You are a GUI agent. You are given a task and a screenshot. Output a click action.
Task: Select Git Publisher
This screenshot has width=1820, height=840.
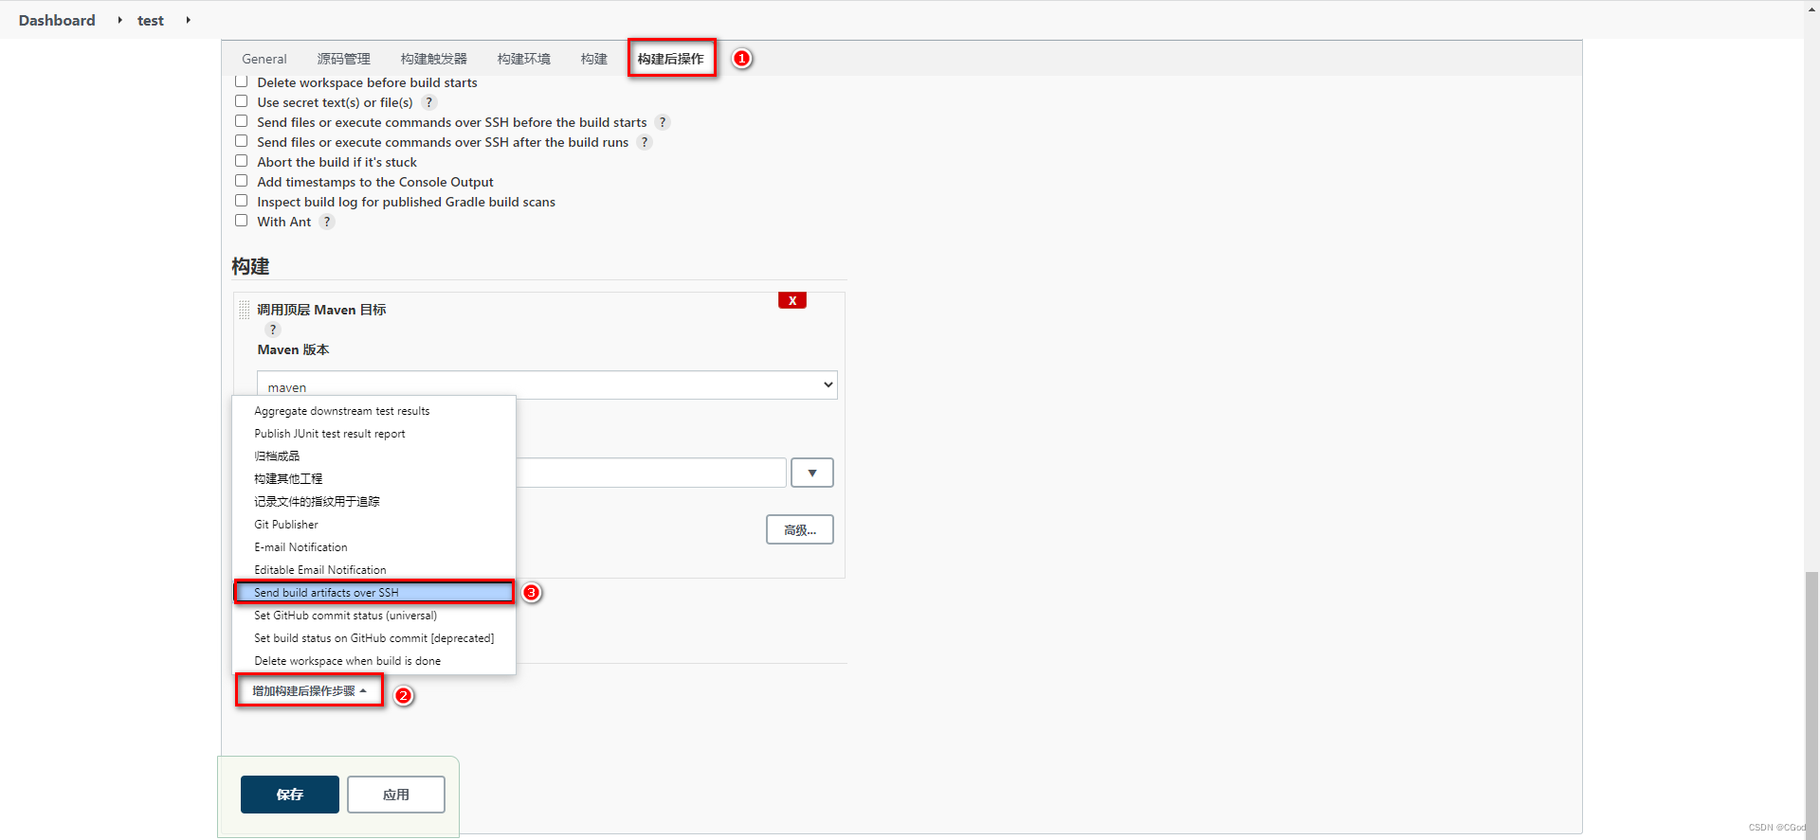374,525
